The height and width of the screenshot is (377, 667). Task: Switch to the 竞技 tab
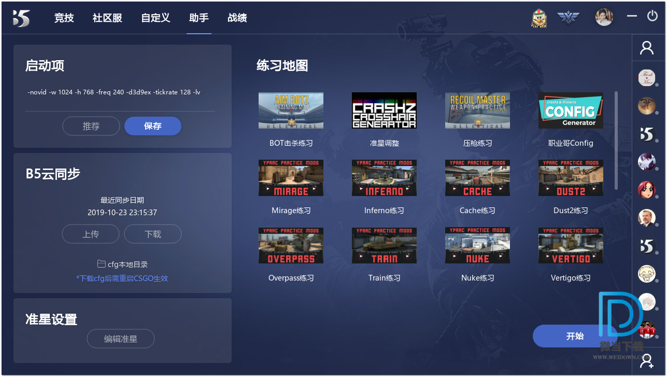point(64,18)
